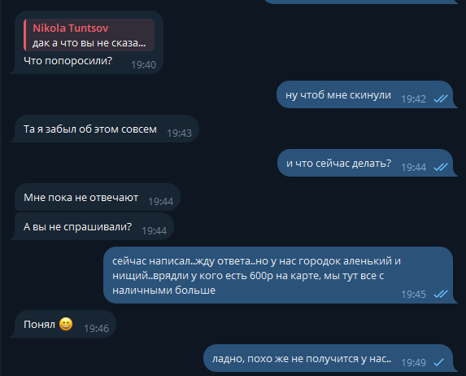Click the Nikola Tuntsov name in reply
Viewport: 466px width, 376px height.
71,28
